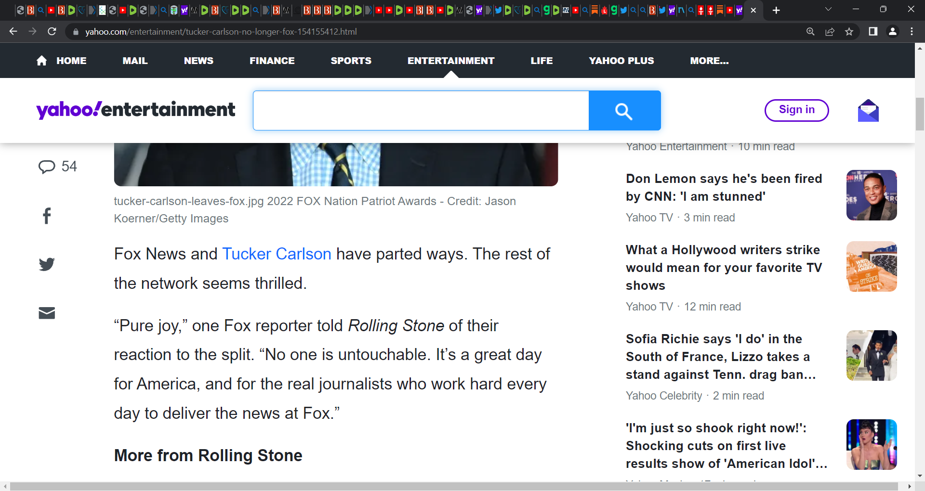Expand the tab search dropdown
This screenshot has width=925, height=491.
tap(828, 9)
